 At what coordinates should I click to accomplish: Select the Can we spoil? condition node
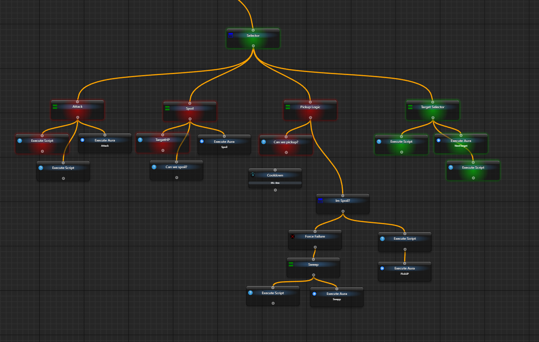point(176,170)
